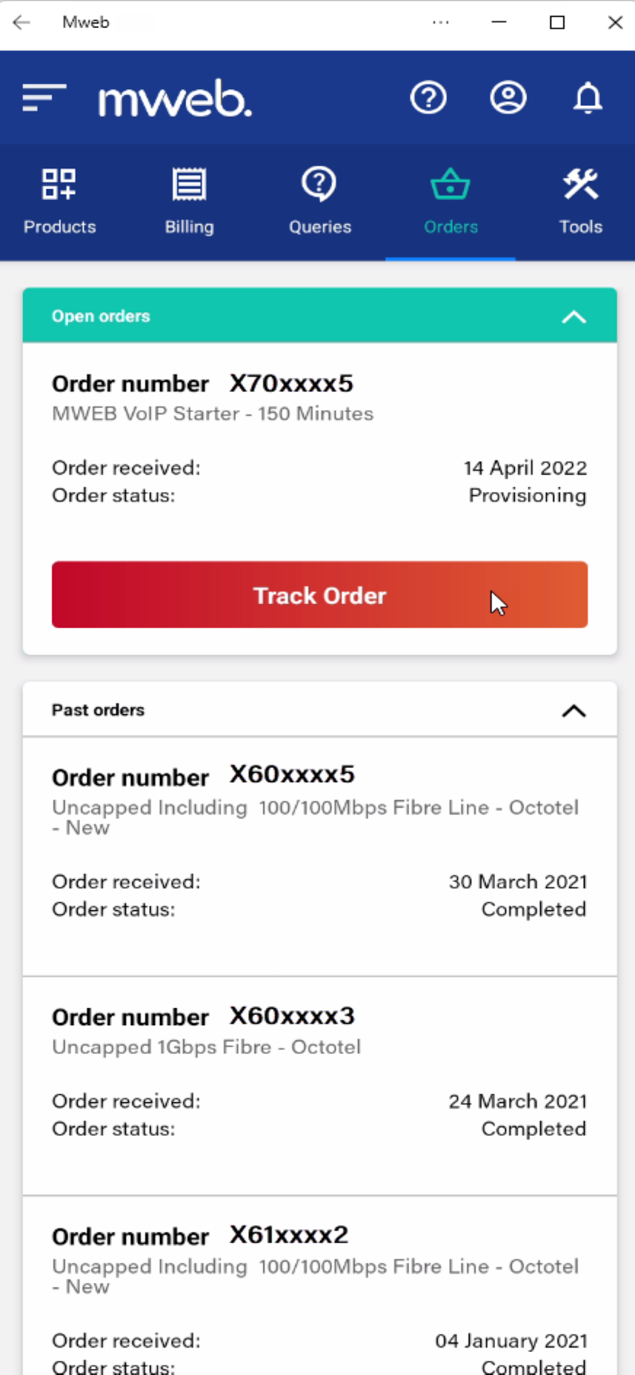Click the mweb logo
635x1375 pixels.
[x=175, y=98]
